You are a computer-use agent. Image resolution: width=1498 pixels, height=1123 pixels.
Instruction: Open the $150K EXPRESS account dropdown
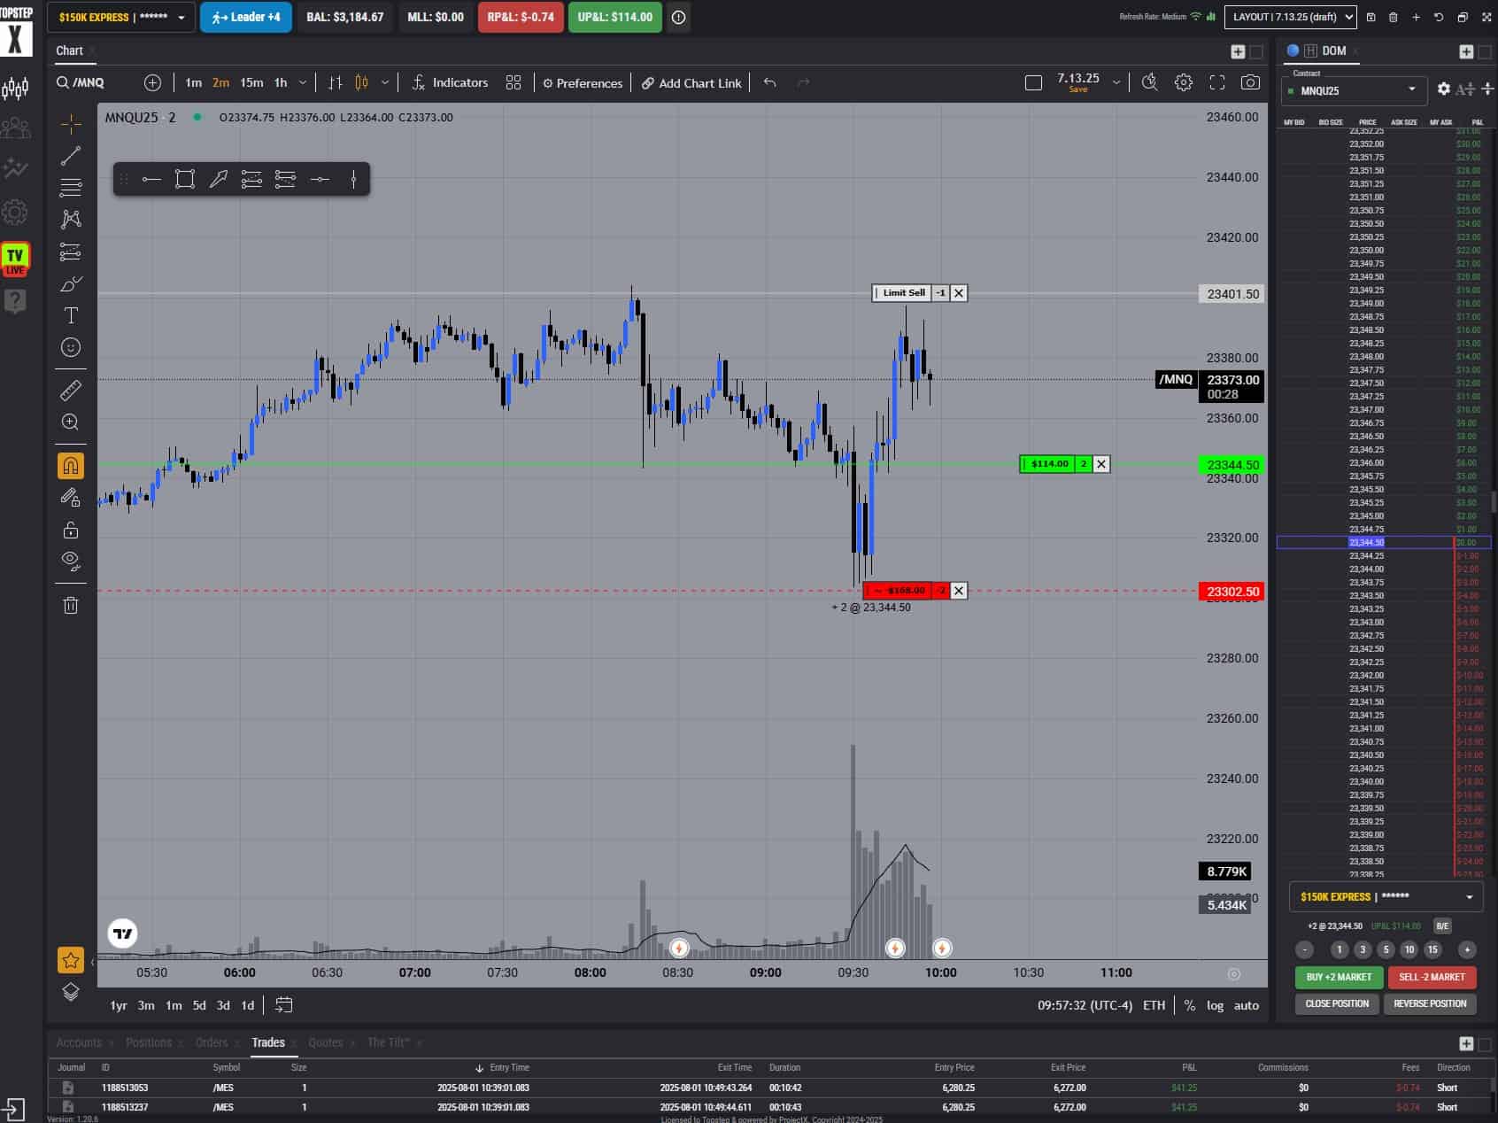(x=121, y=17)
